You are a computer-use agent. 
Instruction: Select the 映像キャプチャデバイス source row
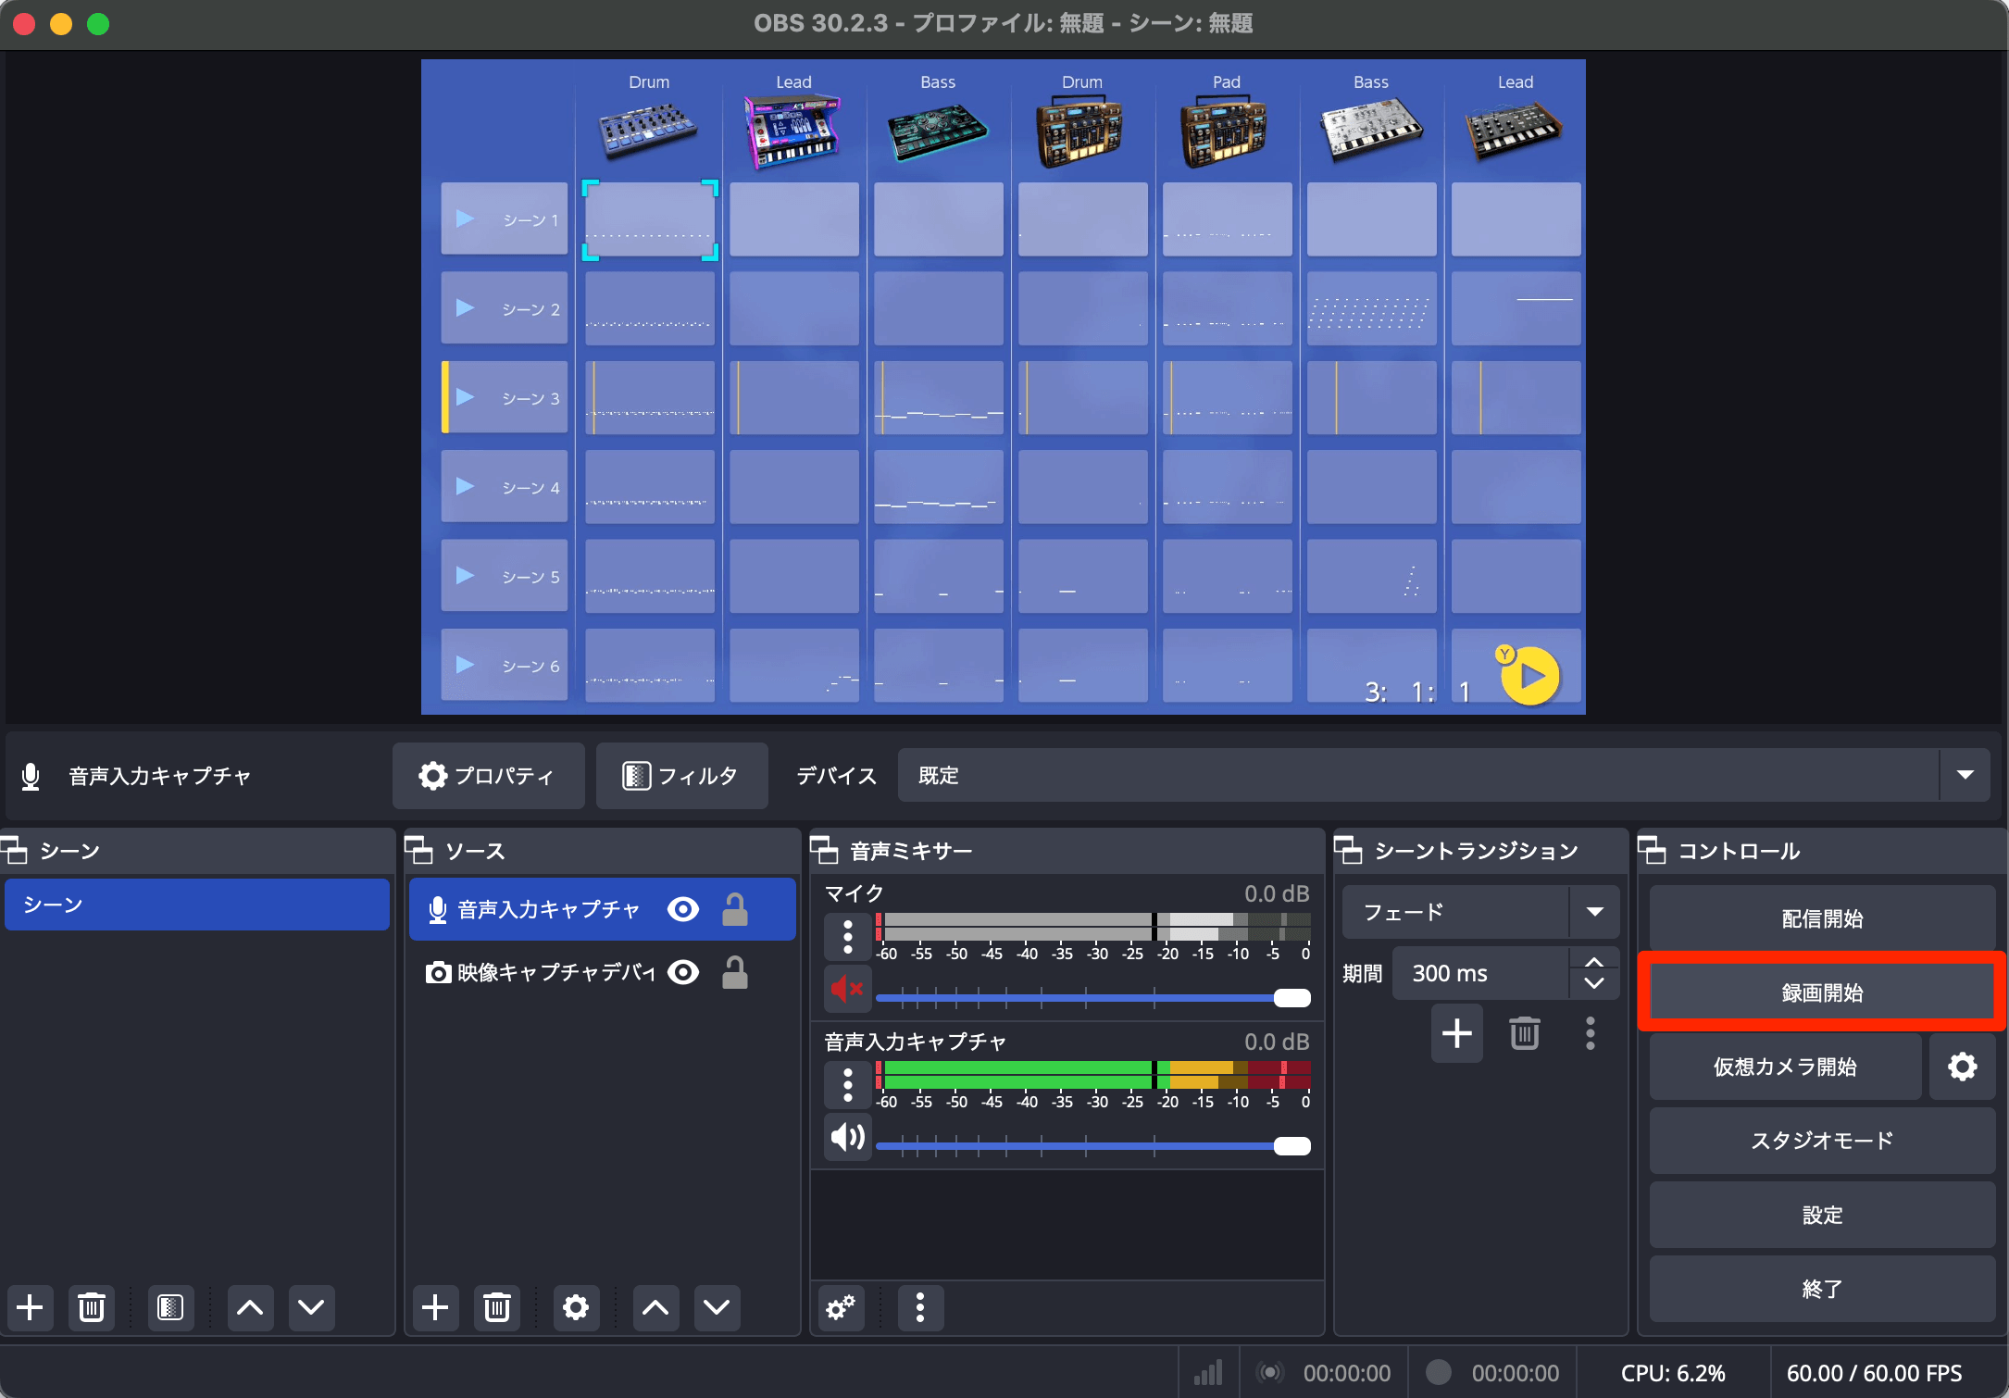(603, 972)
